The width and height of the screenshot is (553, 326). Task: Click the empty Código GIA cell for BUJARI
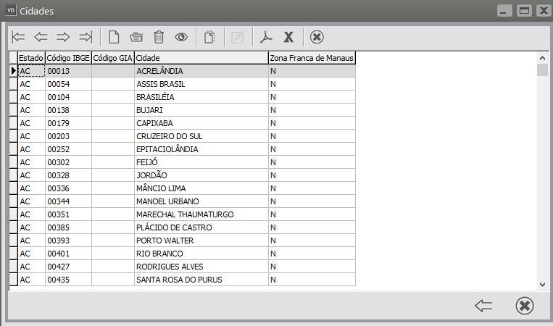(113, 110)
